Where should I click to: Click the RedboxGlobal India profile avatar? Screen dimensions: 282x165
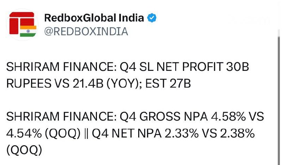[x=22, y=24]
